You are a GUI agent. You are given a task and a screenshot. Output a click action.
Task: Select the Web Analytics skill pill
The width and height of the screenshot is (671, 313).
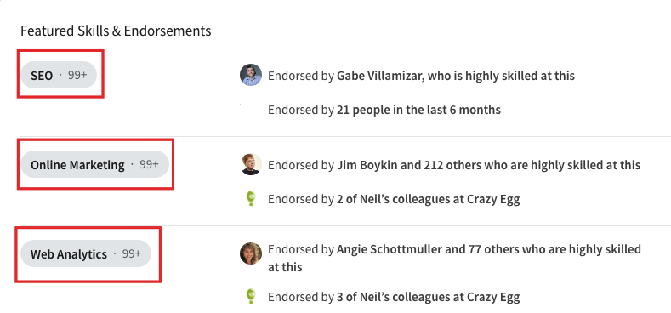86,253
